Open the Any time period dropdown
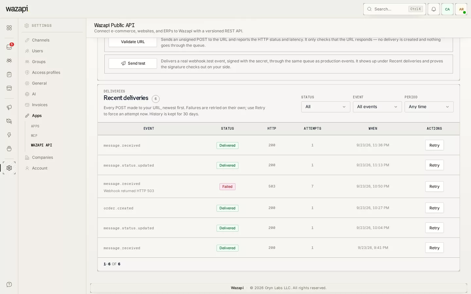The width and height of the screenshot is (471, 294). [429, 107]
